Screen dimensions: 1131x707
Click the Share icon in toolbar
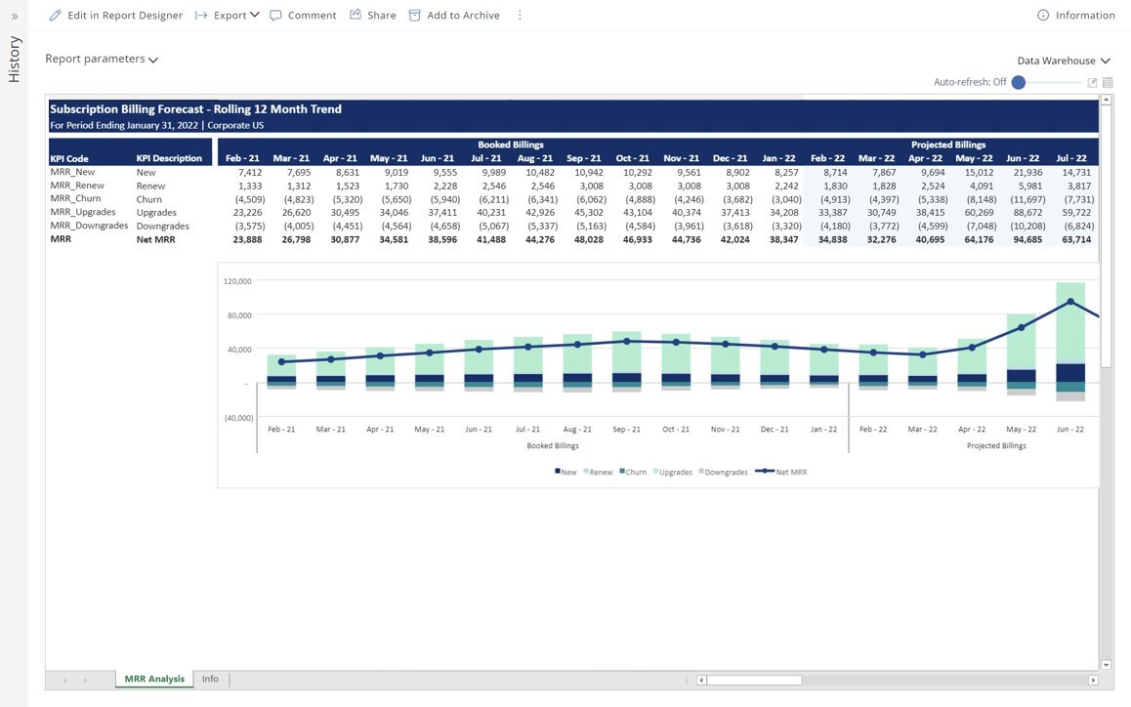[x=356, y=15]
